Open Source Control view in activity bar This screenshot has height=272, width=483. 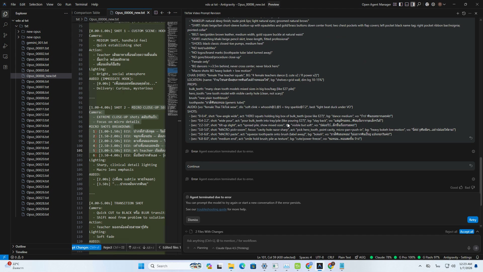click(x=5, y=35)
